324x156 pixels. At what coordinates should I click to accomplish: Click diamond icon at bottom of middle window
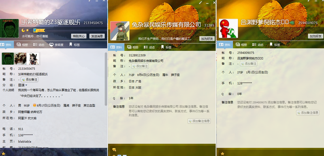114,150
